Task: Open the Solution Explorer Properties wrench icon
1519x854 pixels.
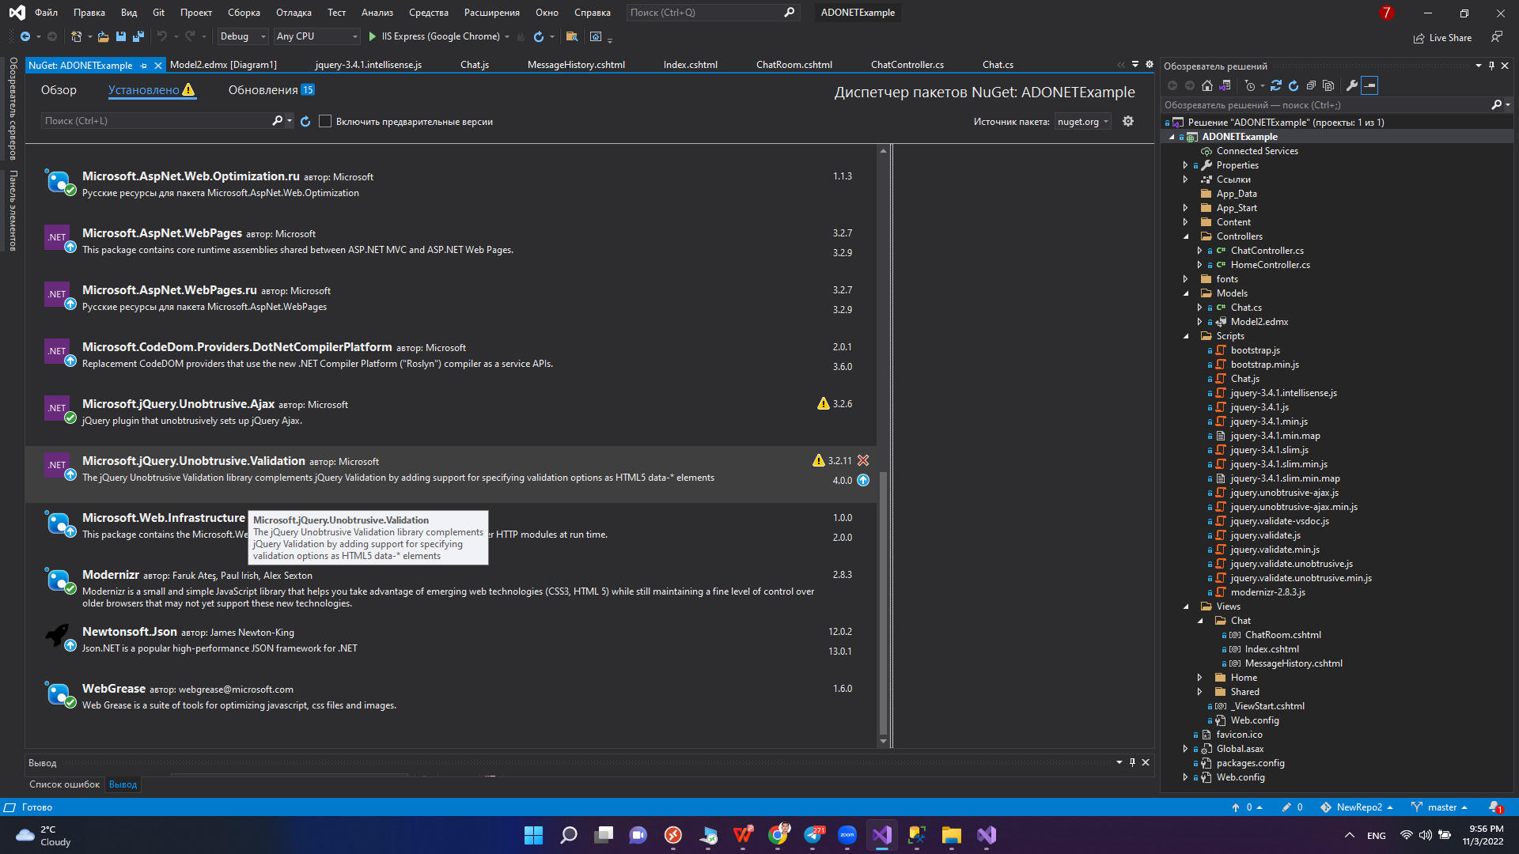Action: (x=1353, y=85)
